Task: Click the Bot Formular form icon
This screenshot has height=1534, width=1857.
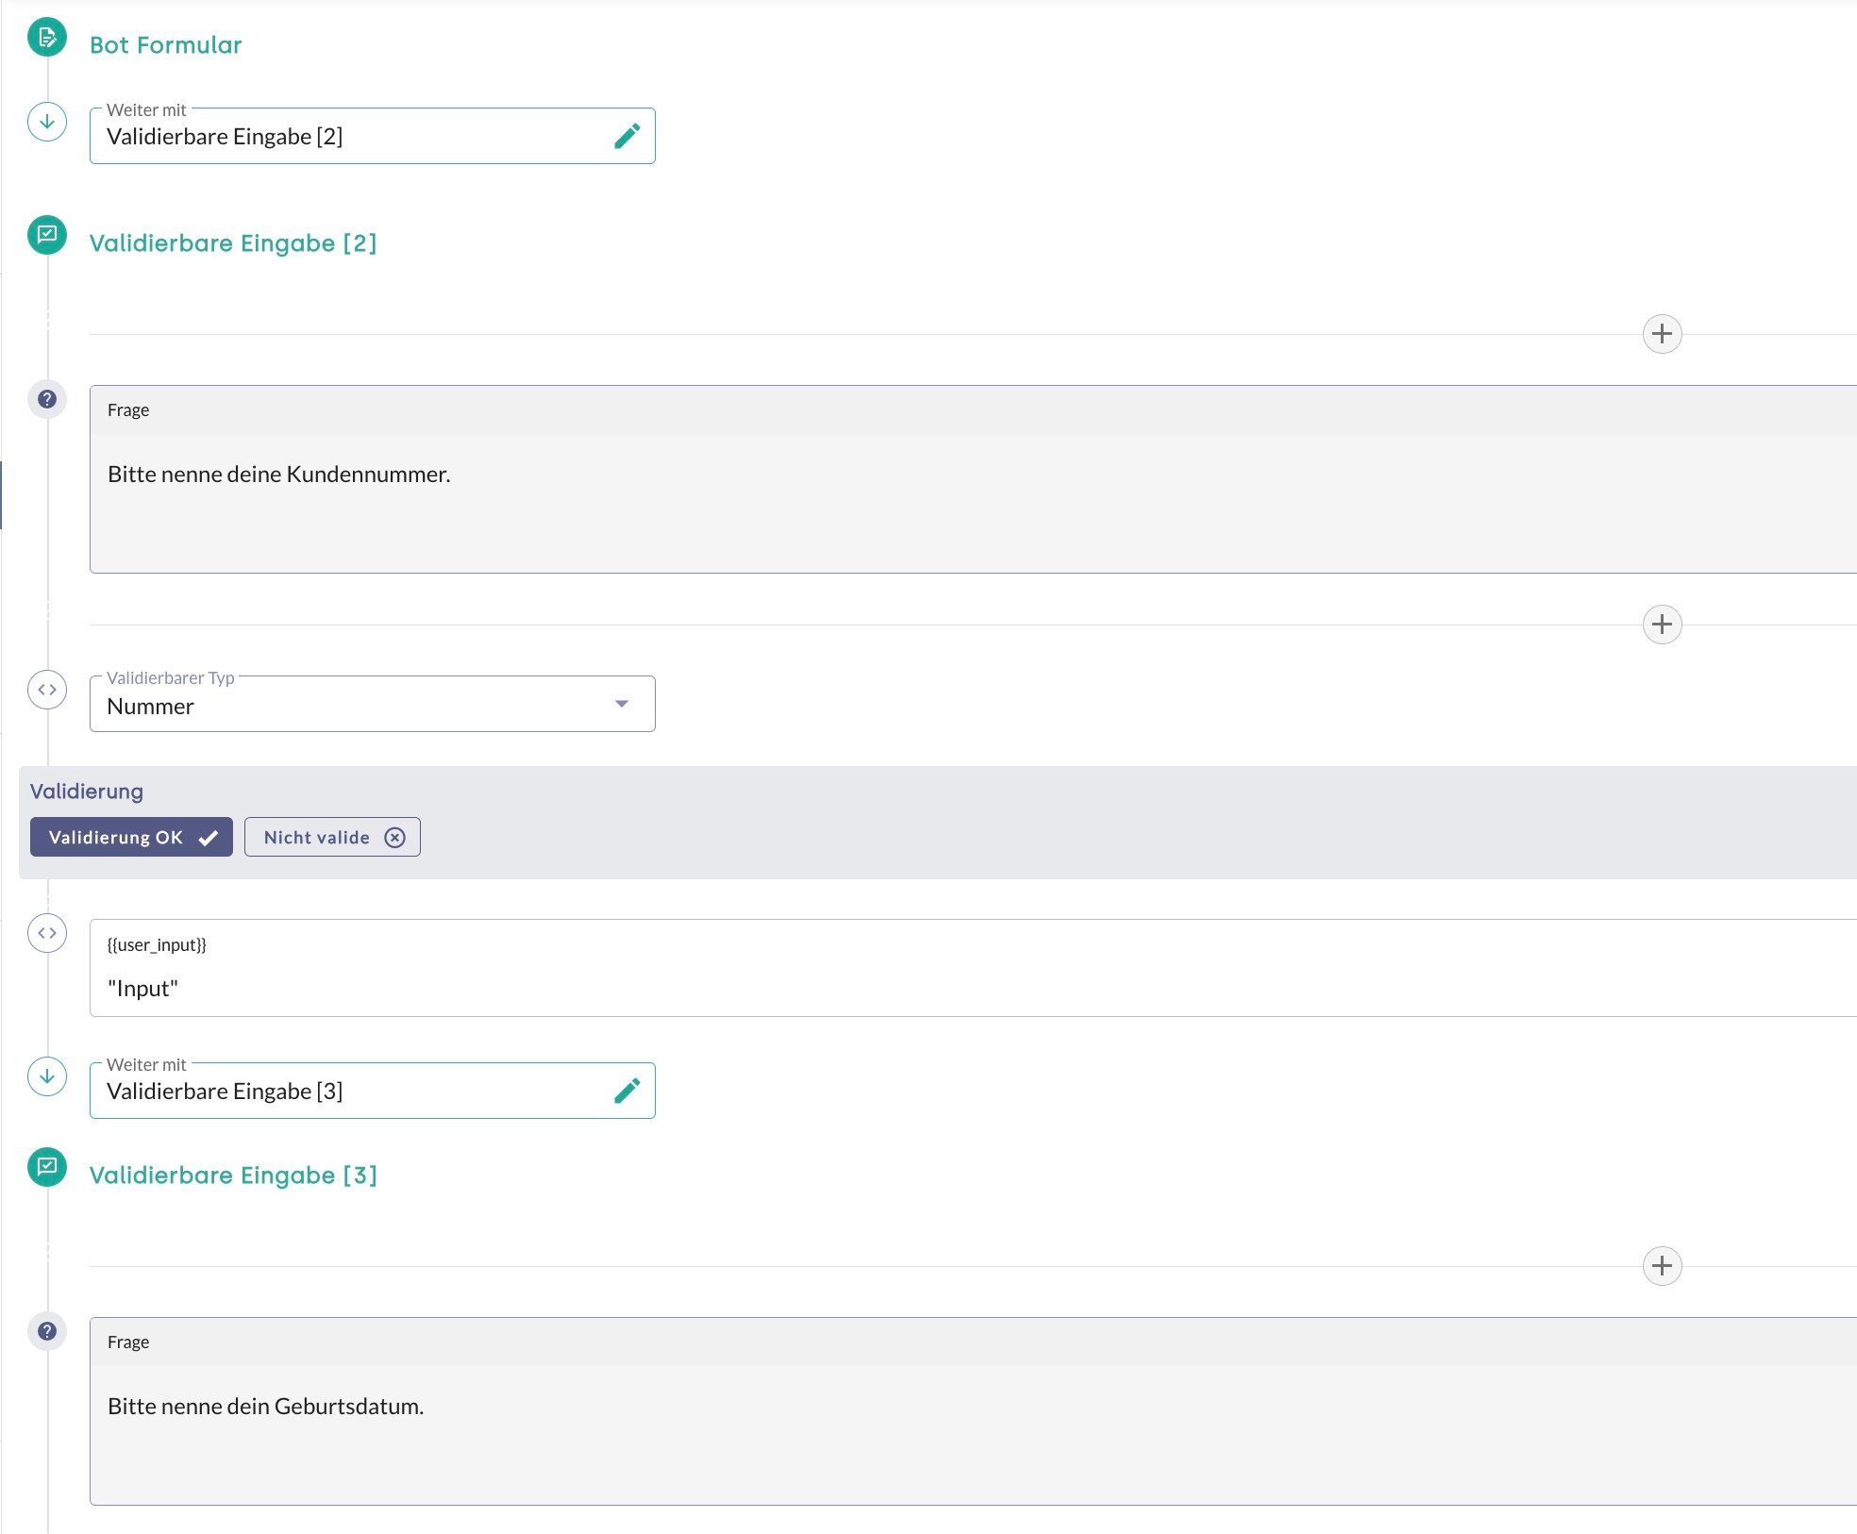Action: pyautogui.click(x=46, y=38)
